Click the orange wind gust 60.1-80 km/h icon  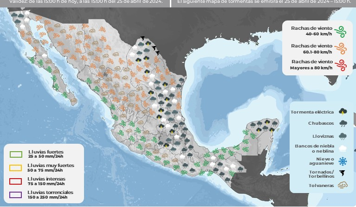pos(341,48)
